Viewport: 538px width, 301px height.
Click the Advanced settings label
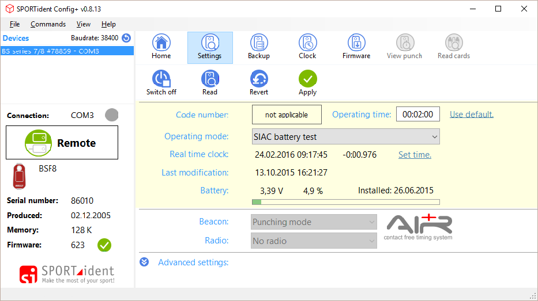(x=193, y=262)
